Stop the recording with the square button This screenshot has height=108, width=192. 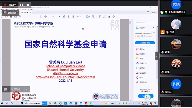tap(28, 5)
